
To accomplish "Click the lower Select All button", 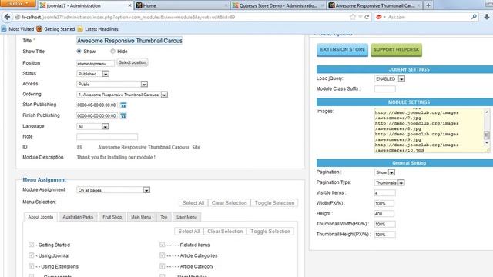I will pos(189,231).
